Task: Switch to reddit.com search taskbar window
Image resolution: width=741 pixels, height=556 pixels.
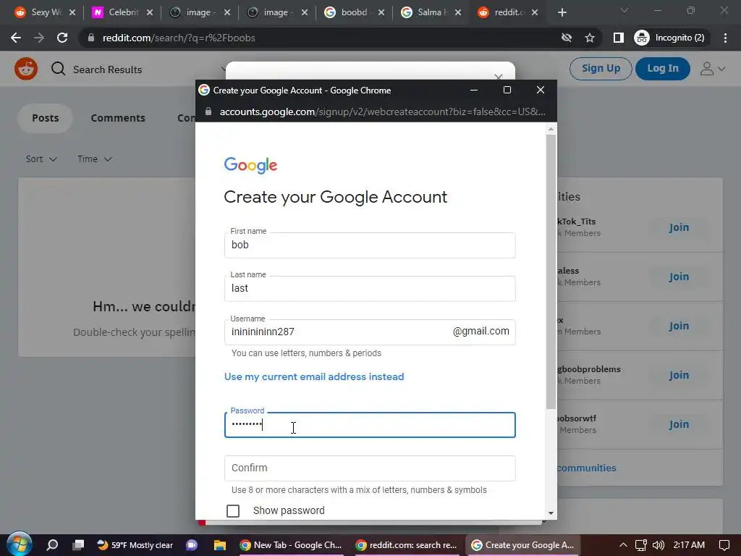Action: pyautogui.click(x=407, y=545)
